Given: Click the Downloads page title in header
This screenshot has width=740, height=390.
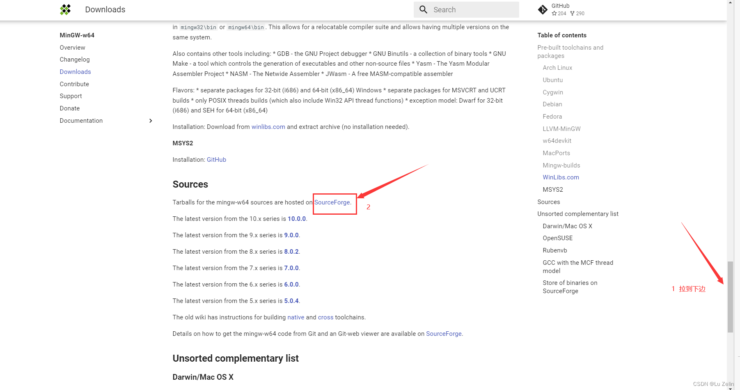Looking at the screenshot, I should 105,9.
